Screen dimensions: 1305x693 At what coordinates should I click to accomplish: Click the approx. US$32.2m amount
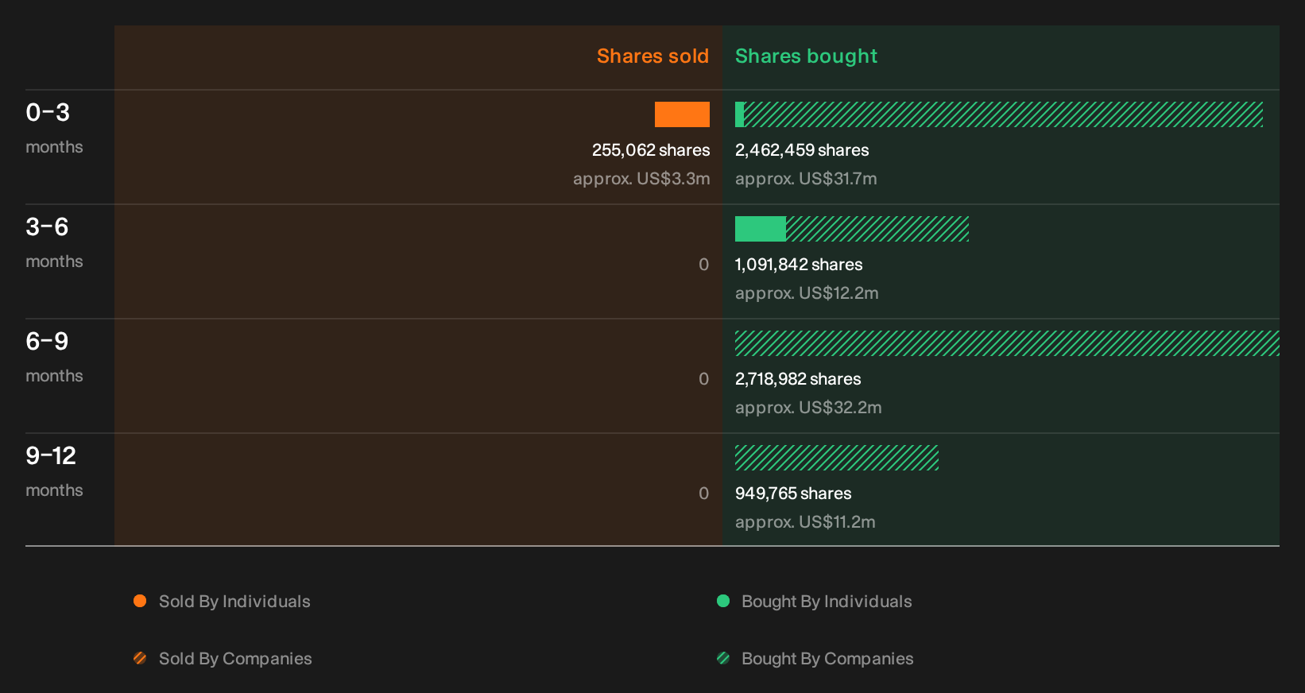pos(808,408)
